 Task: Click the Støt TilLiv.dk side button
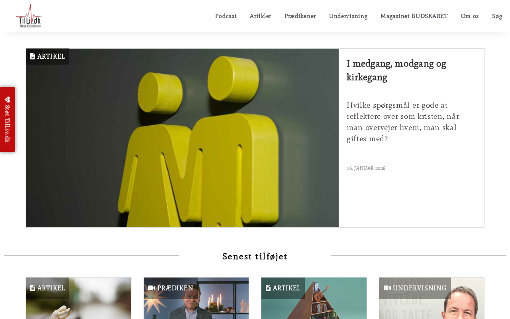pyautogui.click(x=8, y=119)
